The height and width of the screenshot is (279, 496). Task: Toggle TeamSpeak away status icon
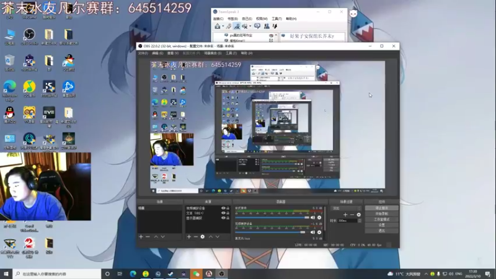coord(237,26)
